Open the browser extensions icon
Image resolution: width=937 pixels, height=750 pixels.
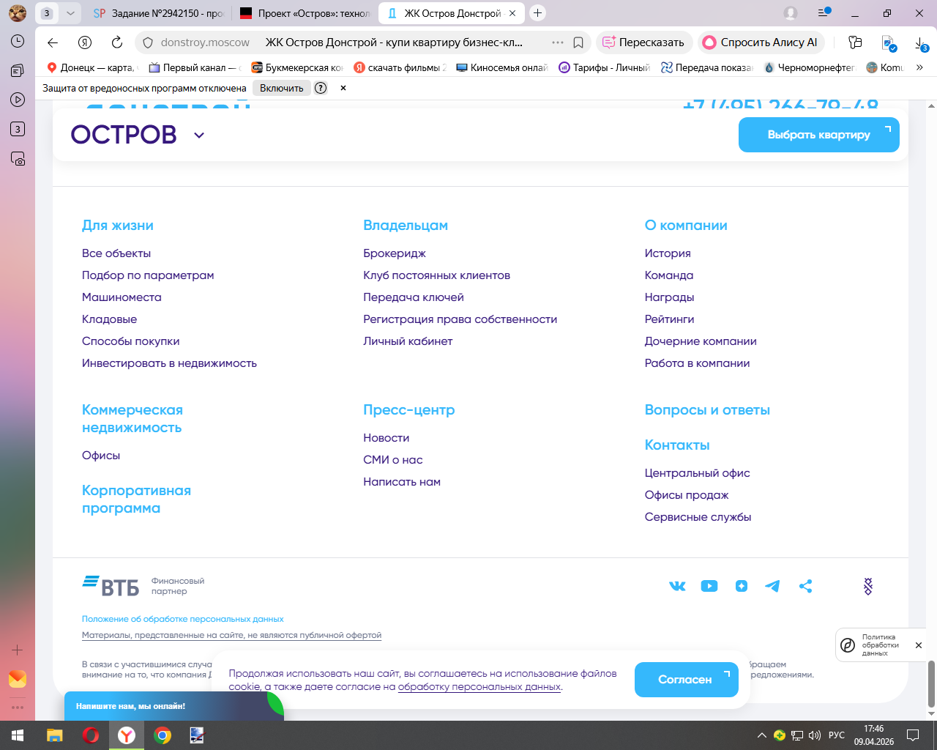[x=855, y=42]
